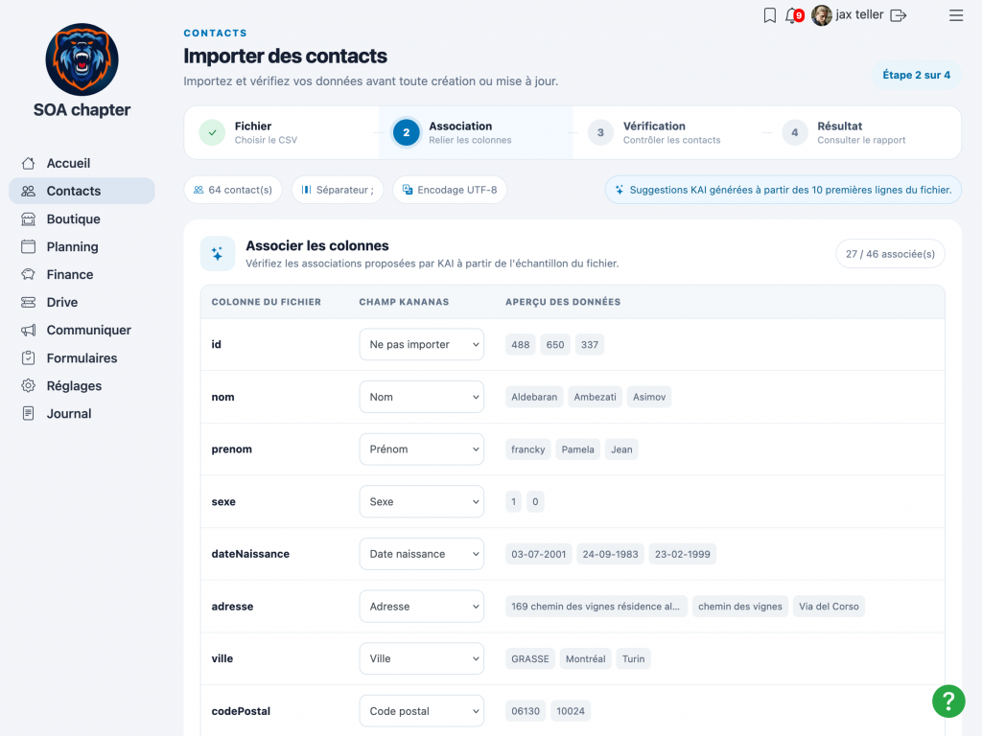The width and height of the screenshot is (982, 736).
Task: Click the Drive storage icon
Action: [x=28, y=302]
